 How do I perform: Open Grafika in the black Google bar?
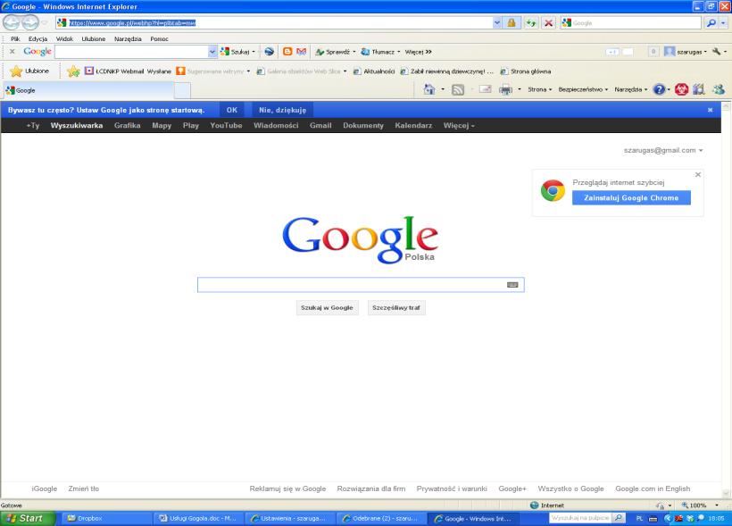[x=127, y=126]
